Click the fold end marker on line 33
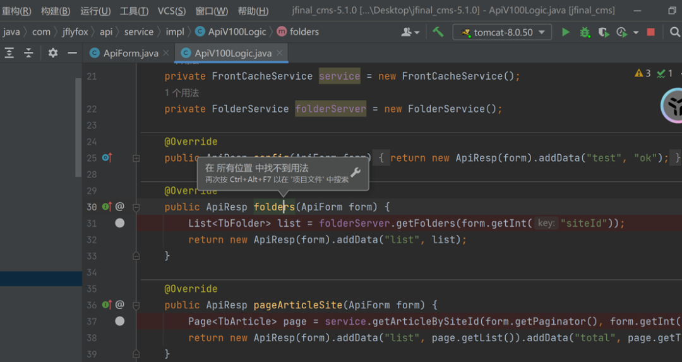This screenshot has height=362, width=682. point(136,256)
